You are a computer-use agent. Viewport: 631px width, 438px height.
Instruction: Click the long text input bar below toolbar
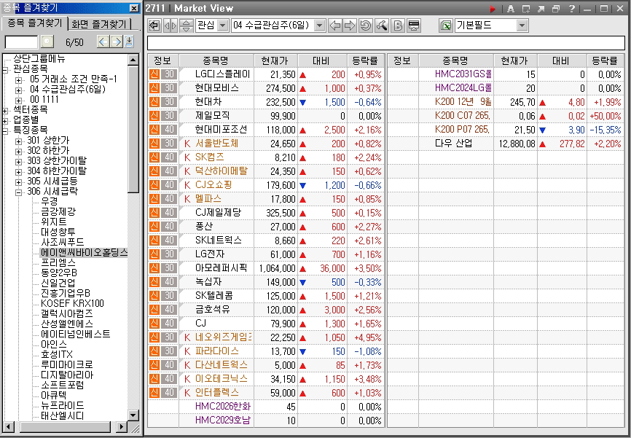[x=386, y=43]
